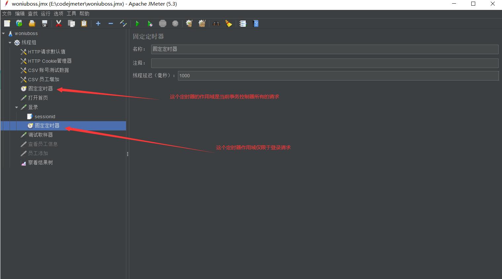Collapse the woniuboss test plan node
Screen dimensions: 502x279
coord(3,33)
